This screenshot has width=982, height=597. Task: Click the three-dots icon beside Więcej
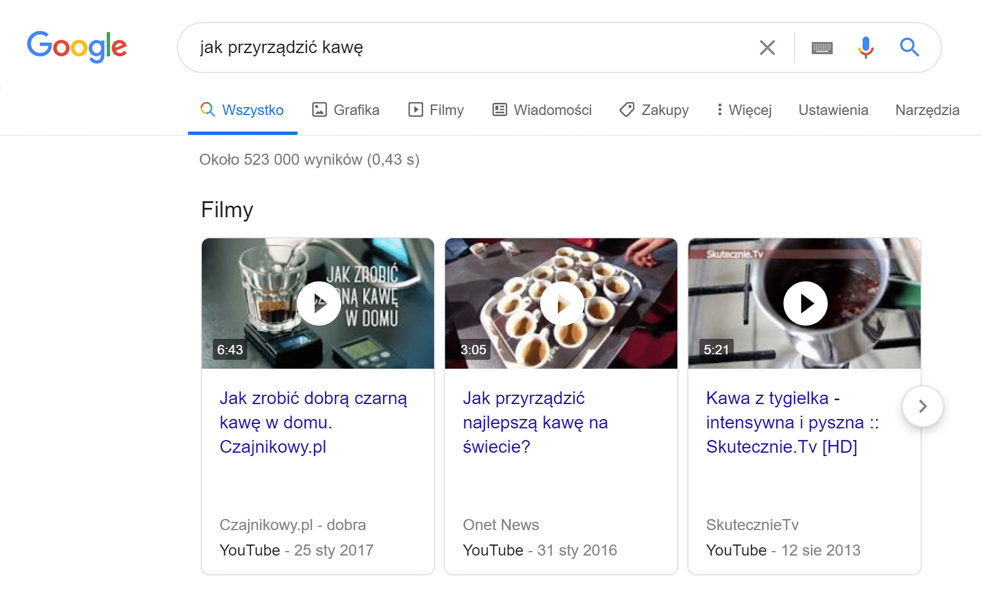719,109
